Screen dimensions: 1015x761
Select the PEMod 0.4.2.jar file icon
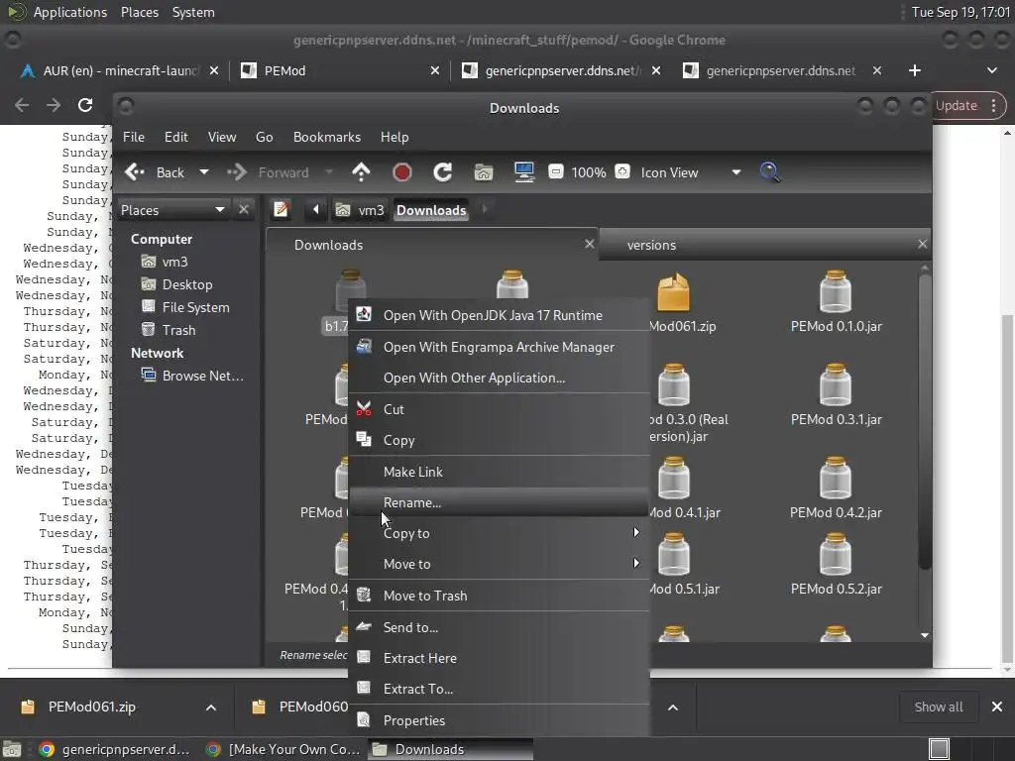pyautogui.click(x=835, y=479)
